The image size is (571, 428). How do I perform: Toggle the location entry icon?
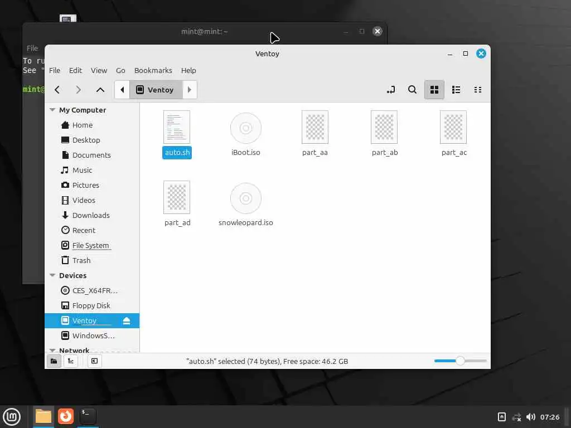[391, 90]
